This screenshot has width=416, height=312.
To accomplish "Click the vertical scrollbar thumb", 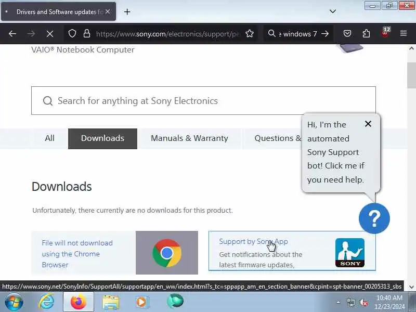I will coord(411,75).
